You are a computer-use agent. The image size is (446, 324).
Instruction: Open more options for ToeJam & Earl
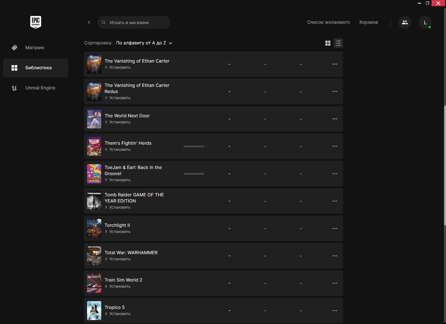(x=335, y=174)
